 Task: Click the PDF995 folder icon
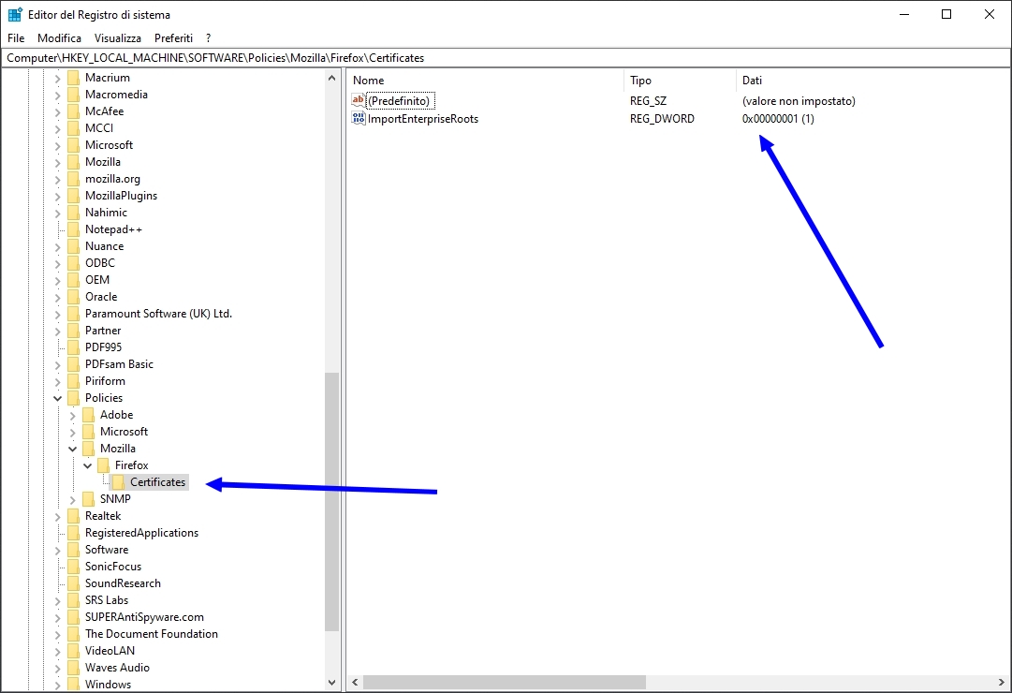[x=74, y=346]
